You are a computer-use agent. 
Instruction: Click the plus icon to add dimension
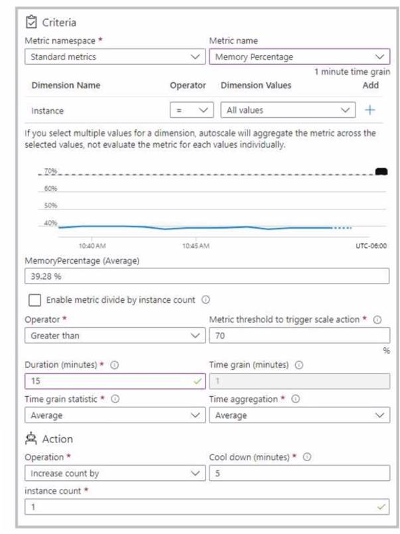(x=369, y=110)
